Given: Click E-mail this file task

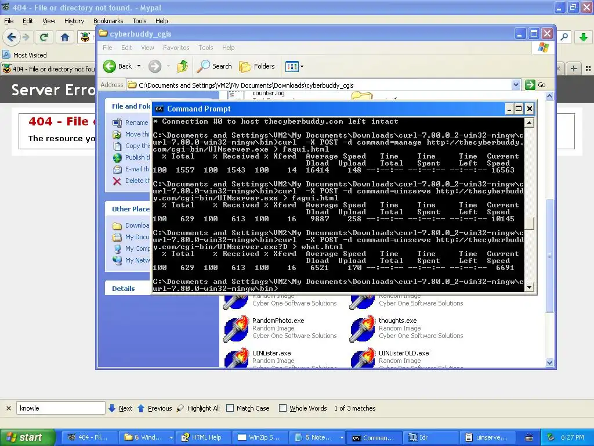Looking at the screenshot, I should coord(131,169).
